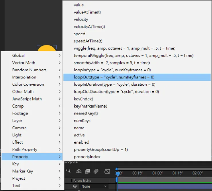
Task: Click the composition mini-flowchart icon
Action: click(x=68, y=171)
